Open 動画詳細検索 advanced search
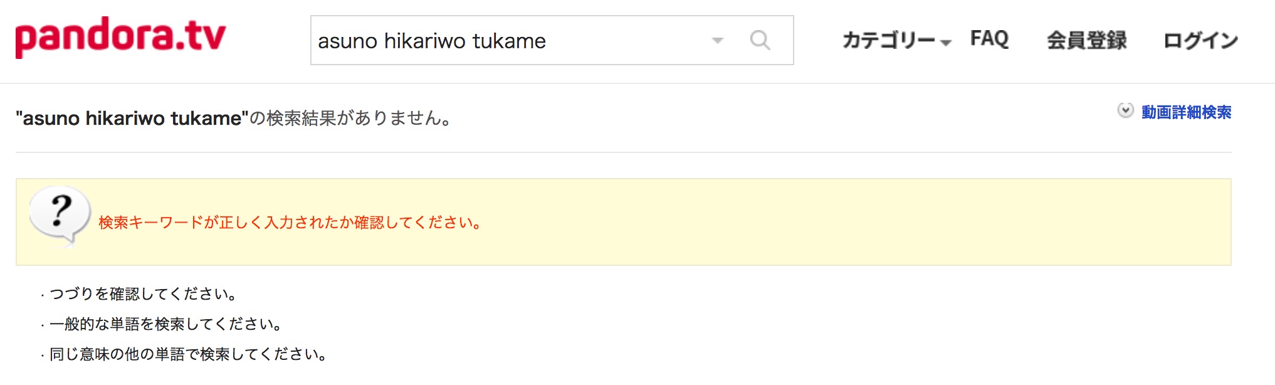1275x385 pixels. [1186, 112]
